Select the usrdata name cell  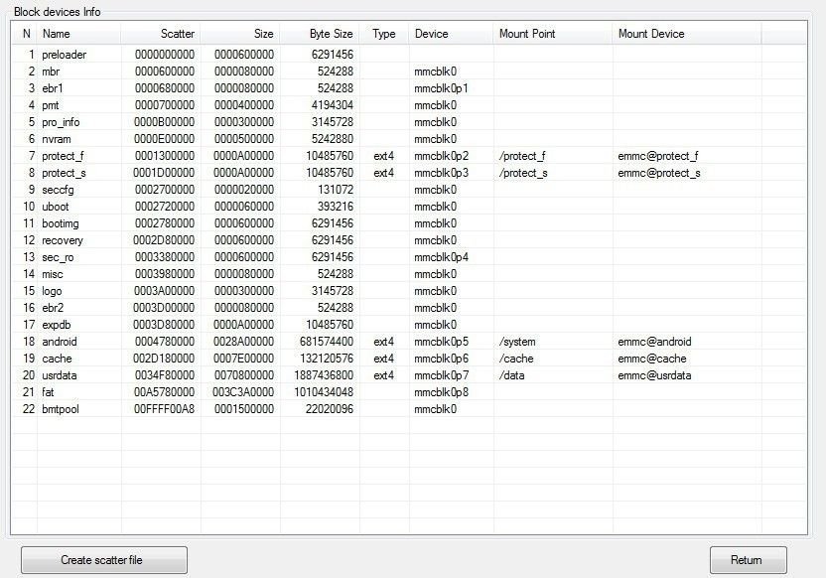tap(60, 375)
